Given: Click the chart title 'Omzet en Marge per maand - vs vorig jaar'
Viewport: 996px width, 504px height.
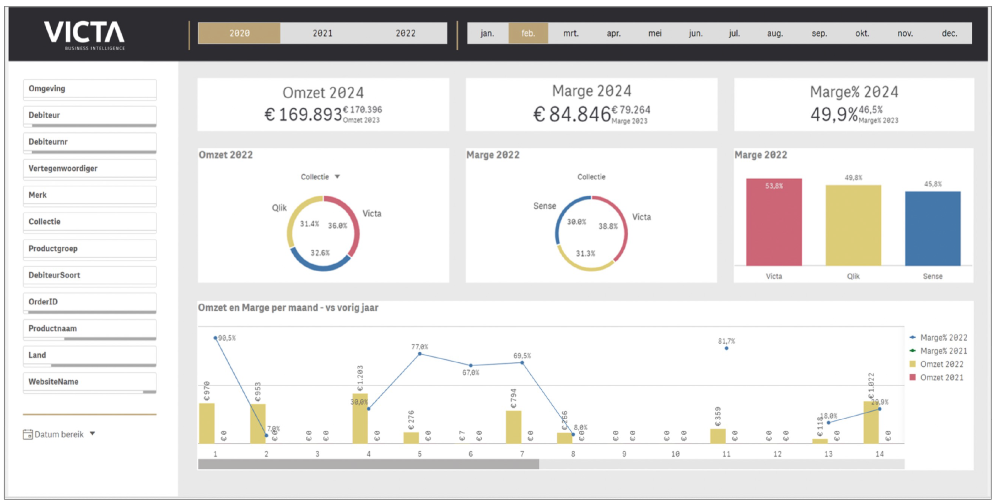Looking at the screenshot, I should click(x=288, y=308).
